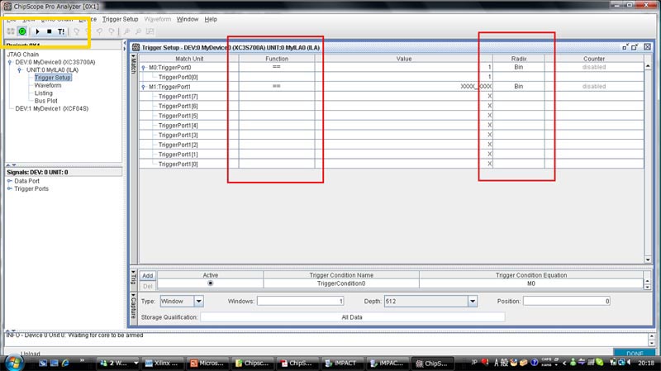Collapse M0:TriggerPort0 match unit
This screenshot has height=371, width=661.
click(x=143, y=68)
